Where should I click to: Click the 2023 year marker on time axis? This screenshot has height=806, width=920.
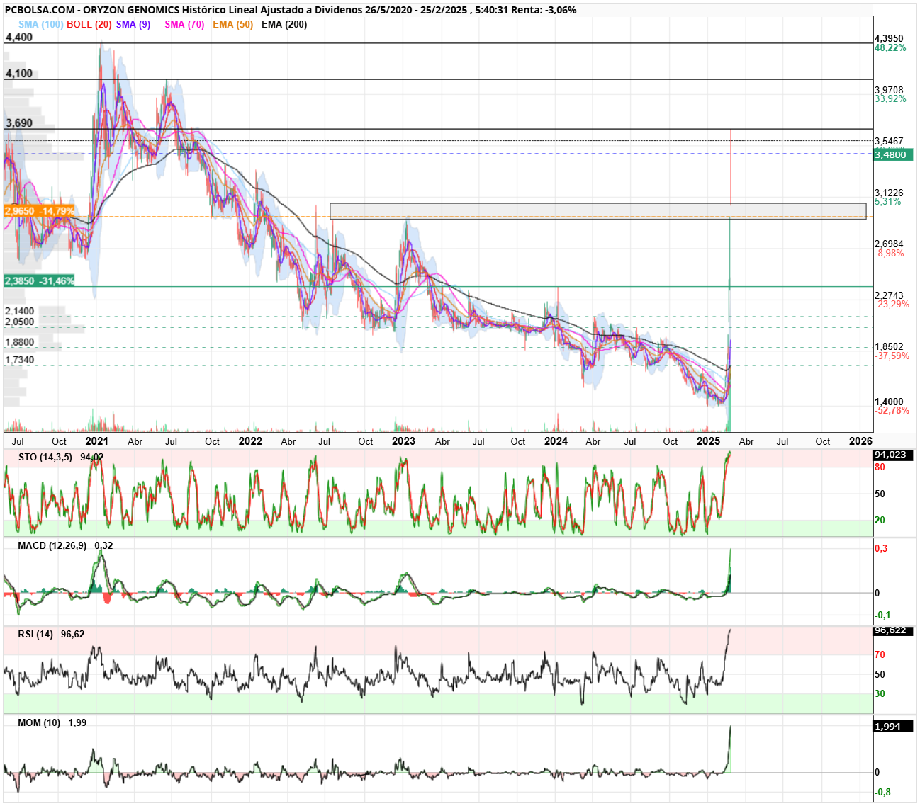click(403, 441)
